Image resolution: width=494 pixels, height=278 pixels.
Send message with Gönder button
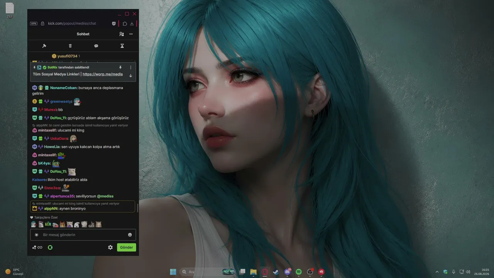pyautogui.click(x=127, y=247)
